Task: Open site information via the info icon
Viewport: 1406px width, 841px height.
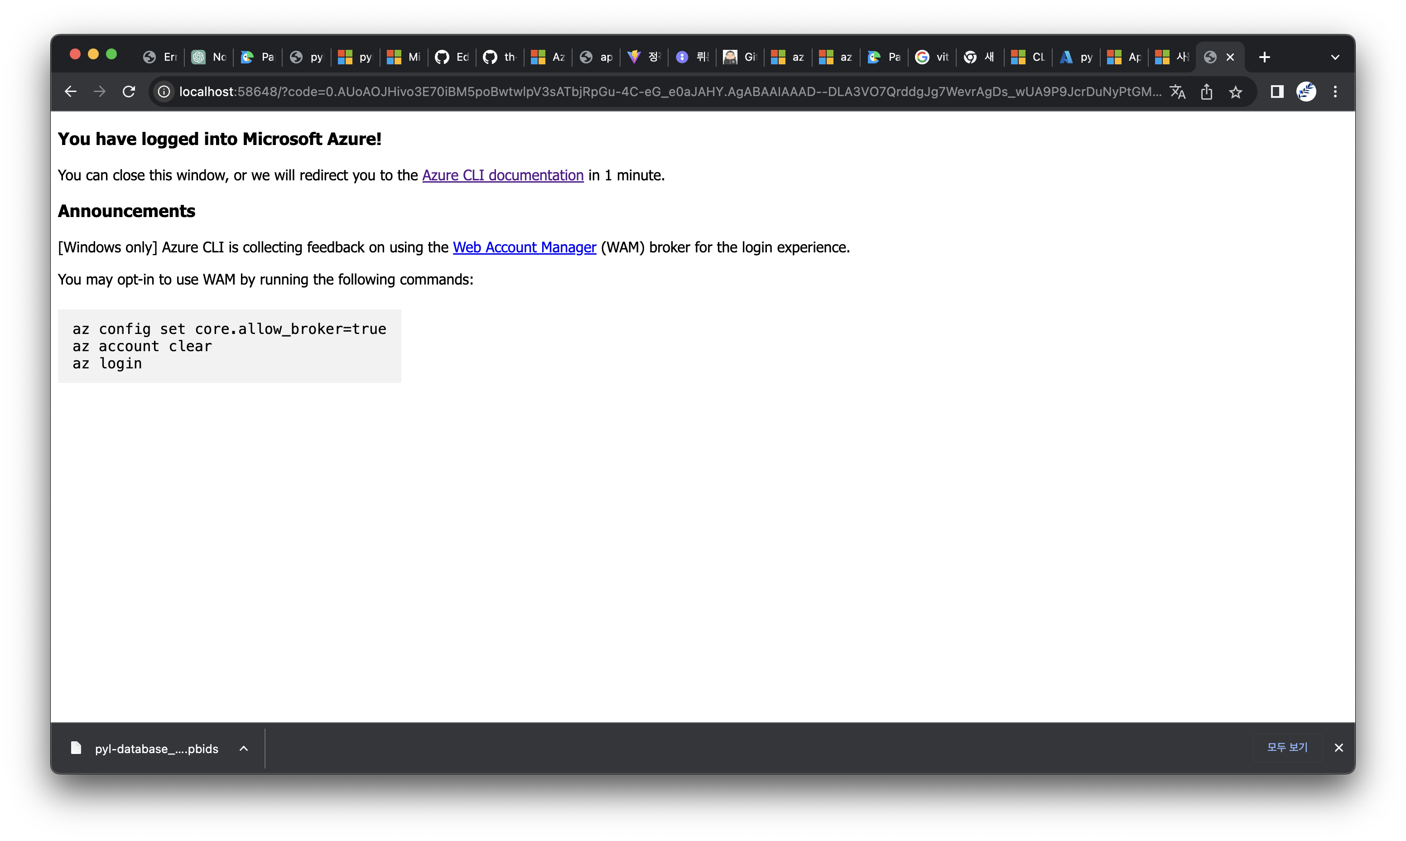Action: click(x=163, y=91)
